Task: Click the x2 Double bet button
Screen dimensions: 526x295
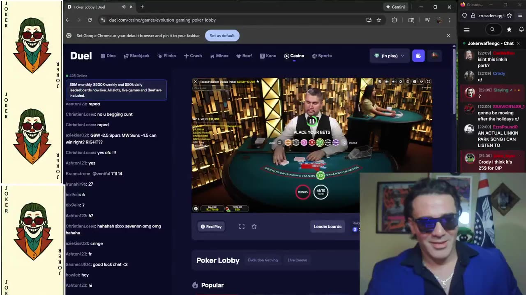Action: coord(344,143)
